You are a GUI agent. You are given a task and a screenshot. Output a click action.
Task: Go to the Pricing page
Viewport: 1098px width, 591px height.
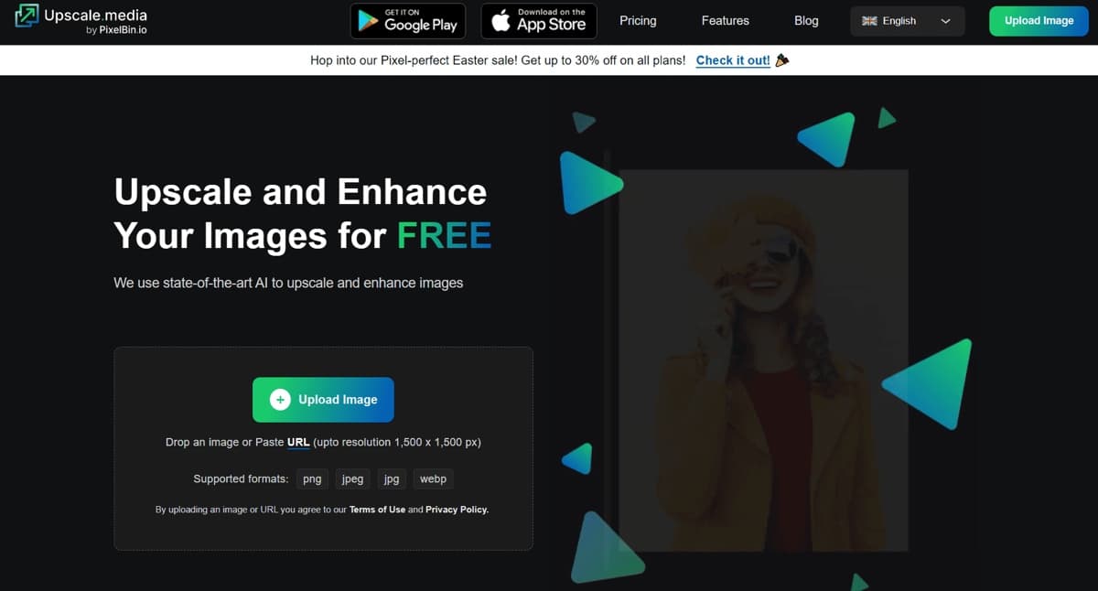638,20
